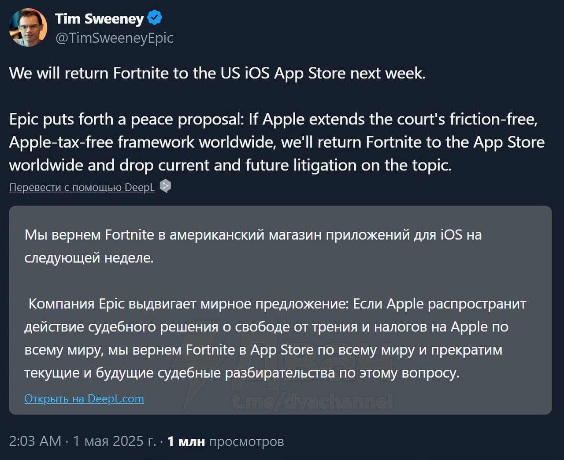Click the "Перевести с помощью DeepL" link
564x460 pixels.
pos(82,187)
